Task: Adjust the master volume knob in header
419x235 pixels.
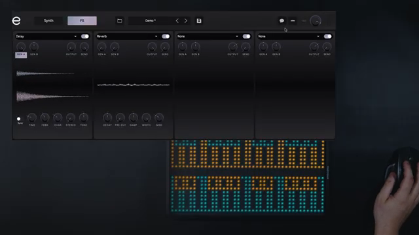Action: coord(316,21)
